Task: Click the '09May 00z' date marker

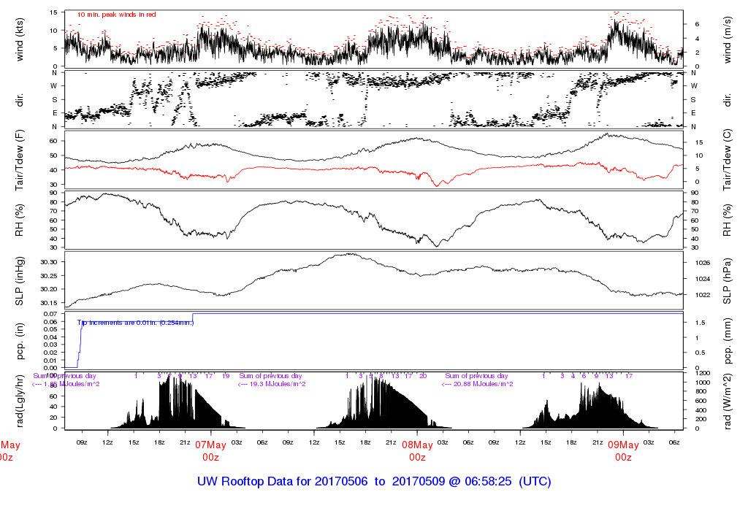Action: point(623,451)
